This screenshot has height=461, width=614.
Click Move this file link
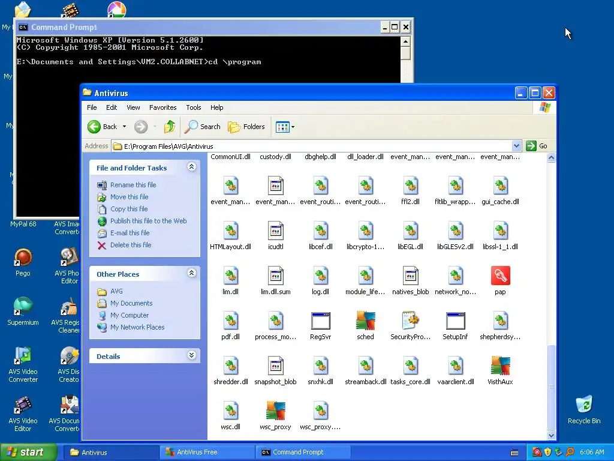point(130,197)
